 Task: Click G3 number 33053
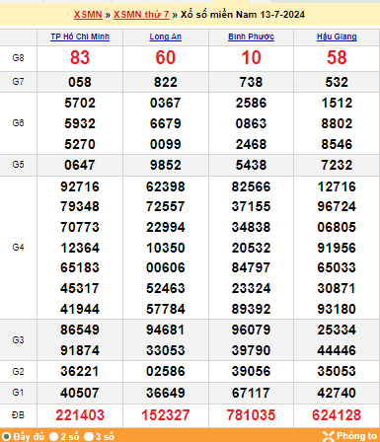(x=166, y=350)
